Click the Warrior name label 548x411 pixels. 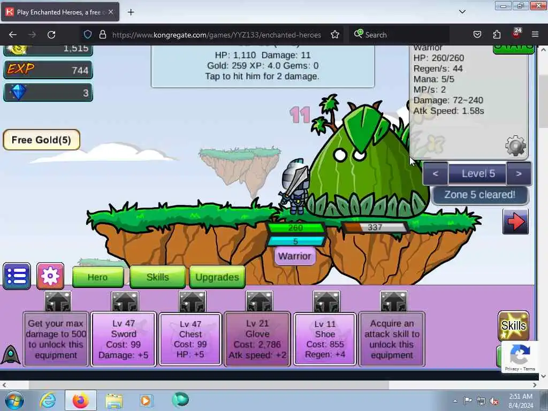click(295, 256)
